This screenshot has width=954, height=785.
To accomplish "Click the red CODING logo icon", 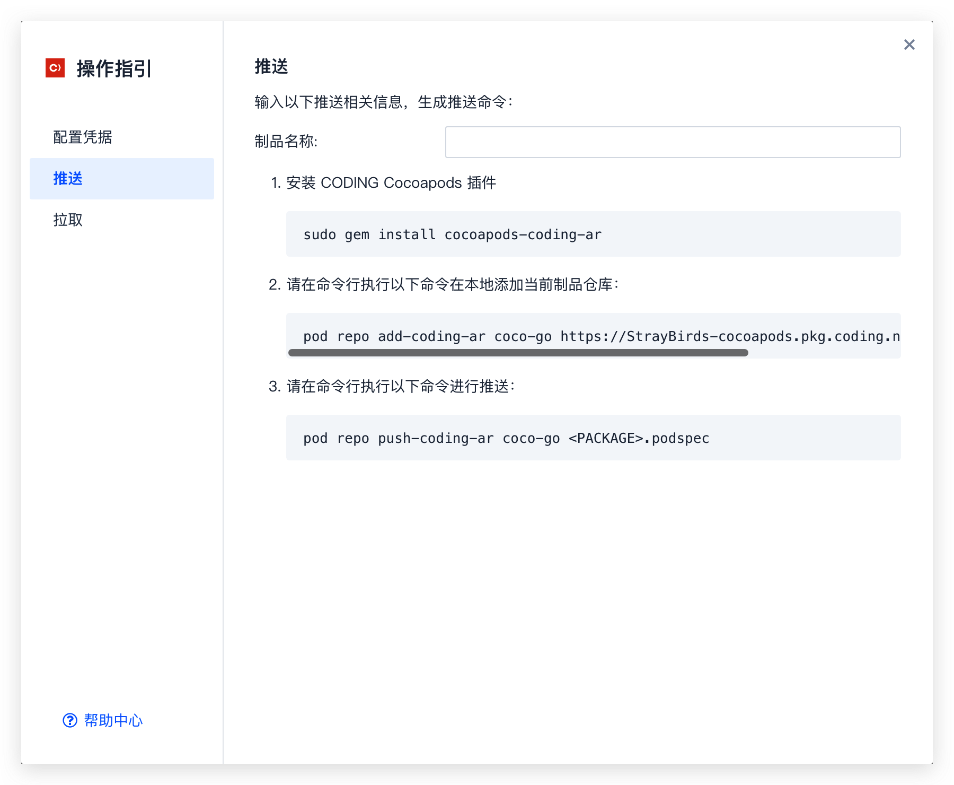I will coord(55,68).
